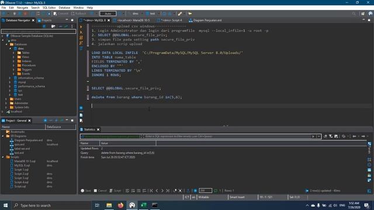Click result-set back navigation arrow
Viewport: 374px width, 210px height.
click(355, 136)
